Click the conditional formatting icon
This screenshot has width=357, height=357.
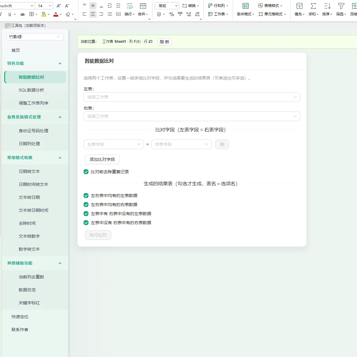(x=246, y=6)
